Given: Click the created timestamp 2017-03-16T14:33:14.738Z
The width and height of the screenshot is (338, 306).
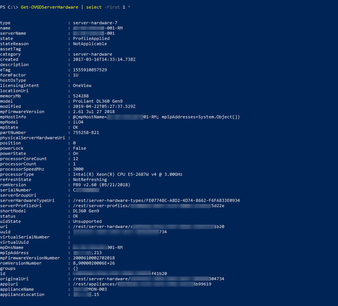Looking at the screenshot, I should 104,59.
